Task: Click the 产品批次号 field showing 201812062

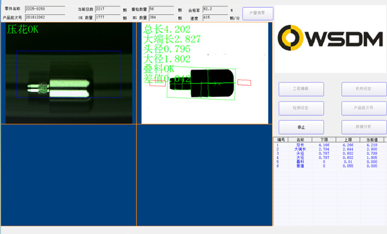Action: coord(45,17)
